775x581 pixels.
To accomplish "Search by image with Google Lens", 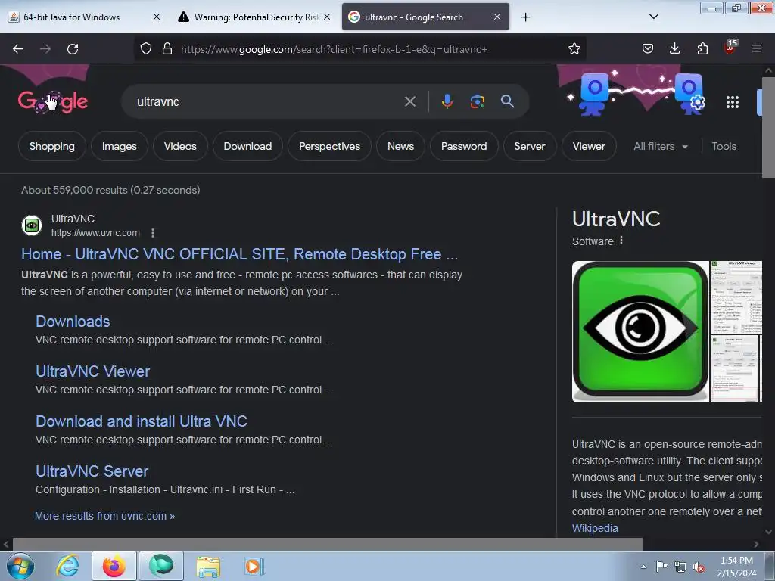I will [477, 101].
